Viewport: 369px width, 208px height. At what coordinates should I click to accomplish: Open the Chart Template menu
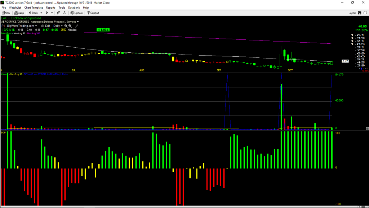coord(34,8)
